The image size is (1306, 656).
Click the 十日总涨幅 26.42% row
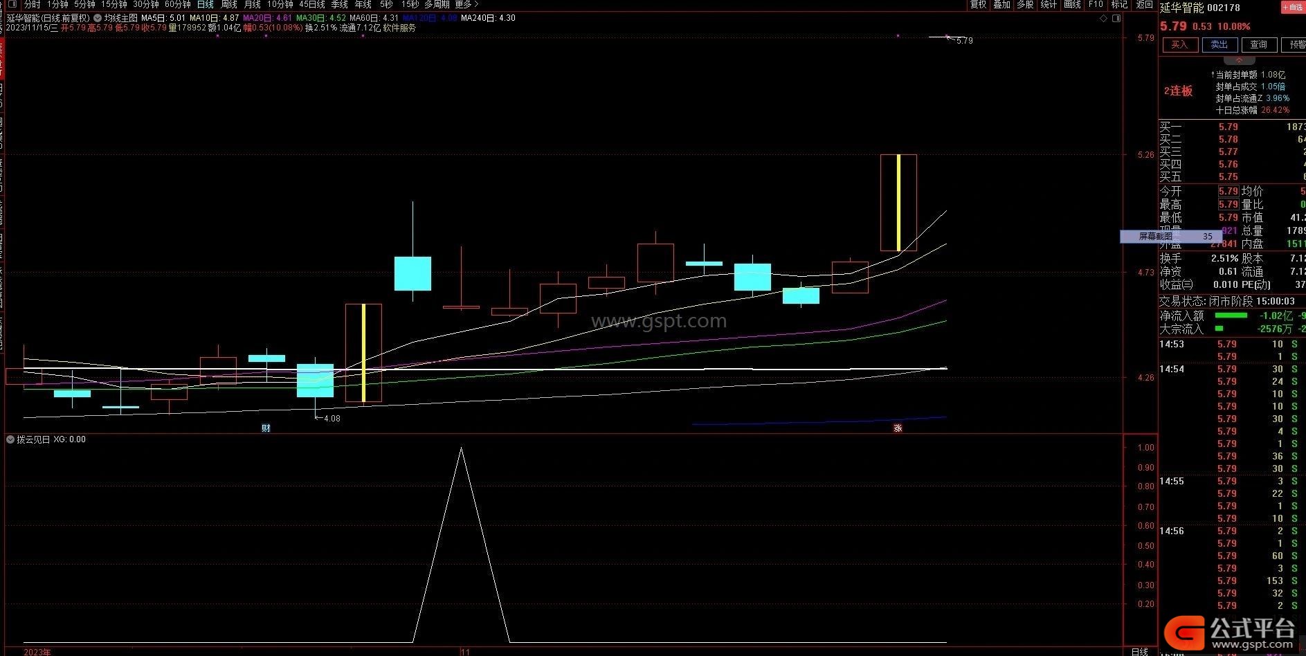point(1253,111)
